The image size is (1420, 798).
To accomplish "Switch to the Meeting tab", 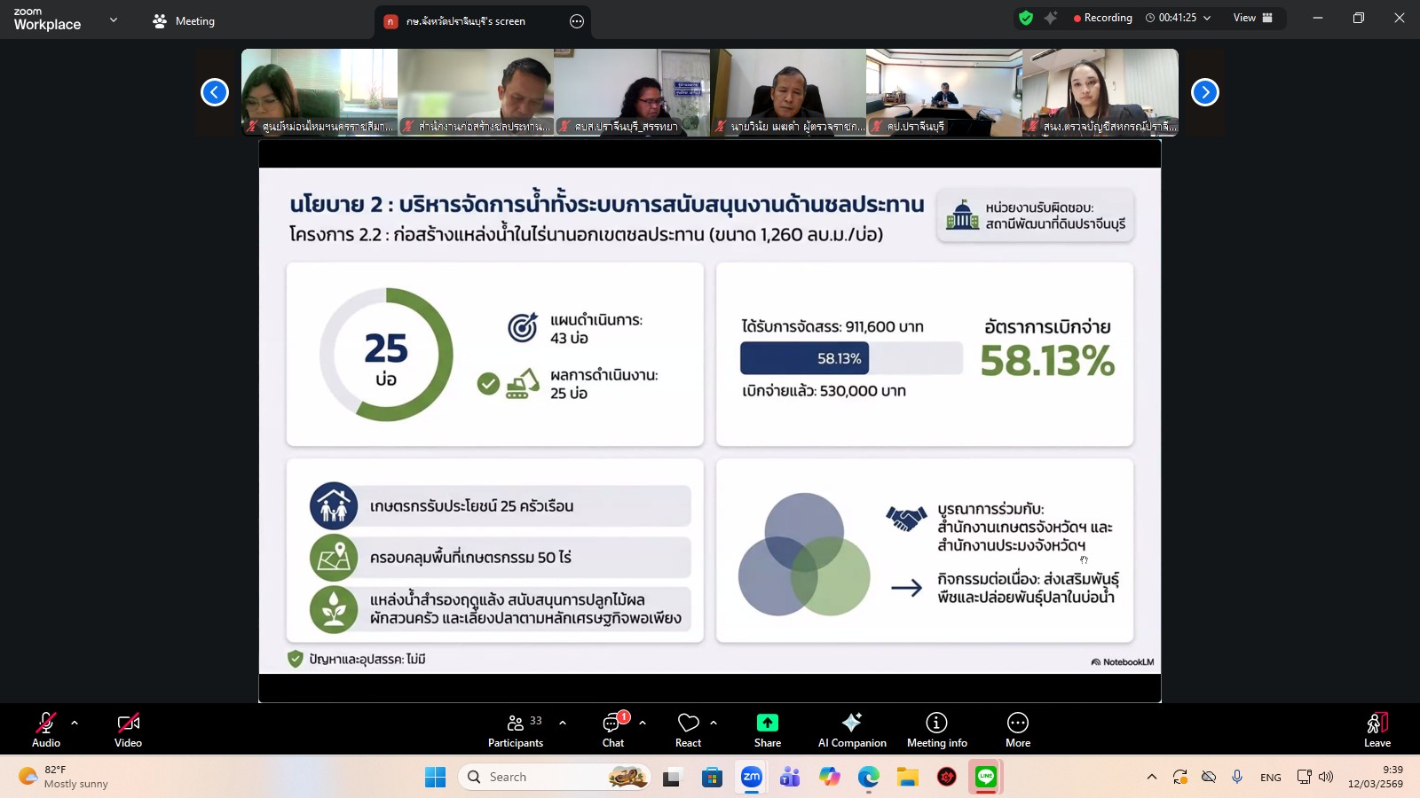I will click(184, 20).
